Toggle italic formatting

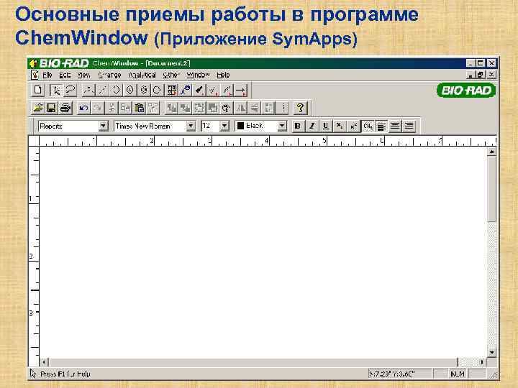(312, 126)
